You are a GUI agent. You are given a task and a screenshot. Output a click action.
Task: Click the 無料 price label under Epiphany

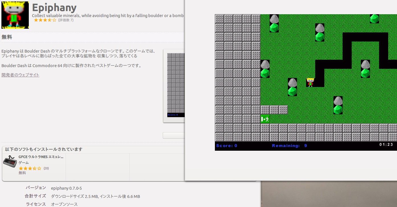[7, 37]
